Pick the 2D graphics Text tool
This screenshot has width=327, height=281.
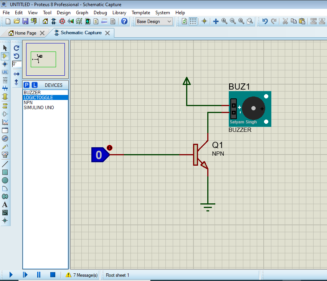[5, 205]
